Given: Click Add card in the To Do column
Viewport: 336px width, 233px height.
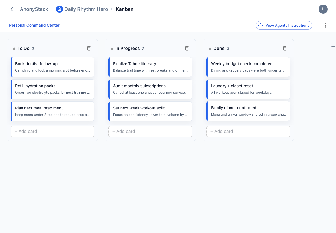Looking at the screenshot, I should pos(52,131).
